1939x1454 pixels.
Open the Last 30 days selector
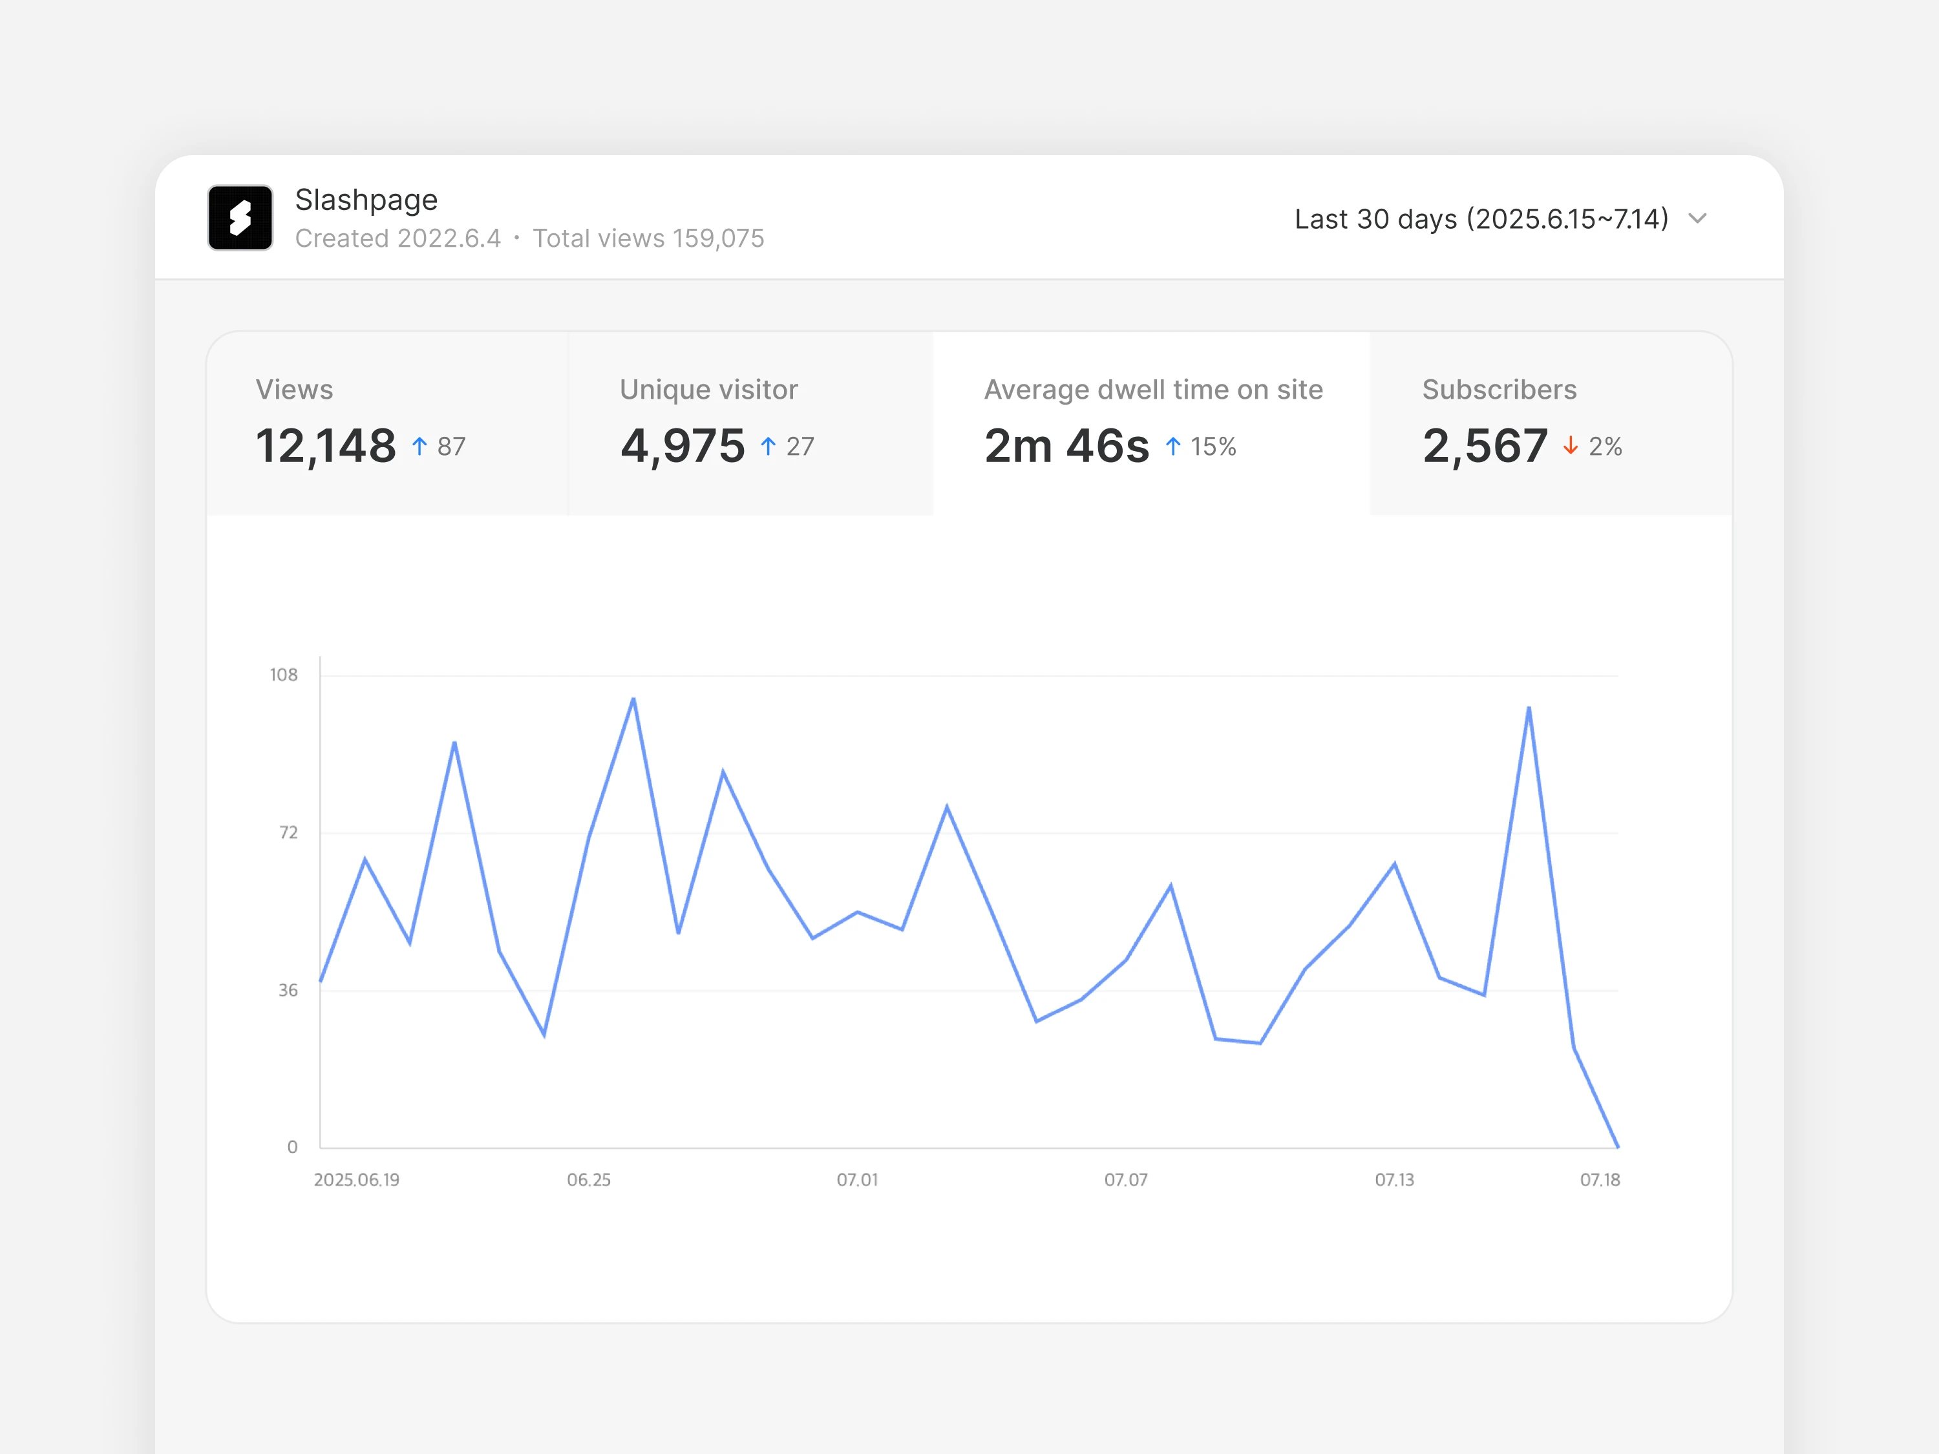click(1481, 218)
